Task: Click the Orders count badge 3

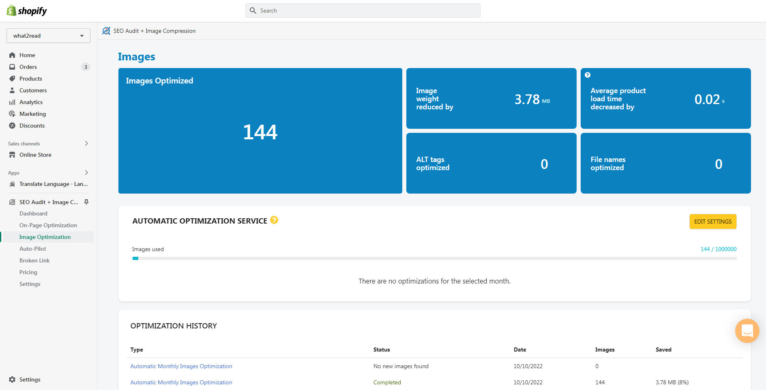Action: tap(86, 67)
